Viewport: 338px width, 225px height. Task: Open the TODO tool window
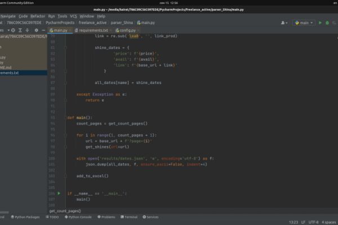click(x=52, y=217)
